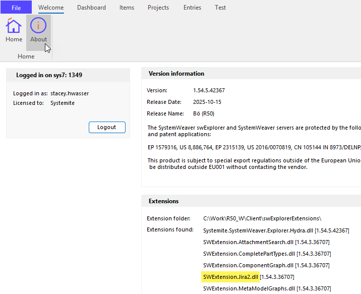Viewport: 361px width, 294px height.
Task: Switch to the Welcome tab
Action: coord(51,8)
